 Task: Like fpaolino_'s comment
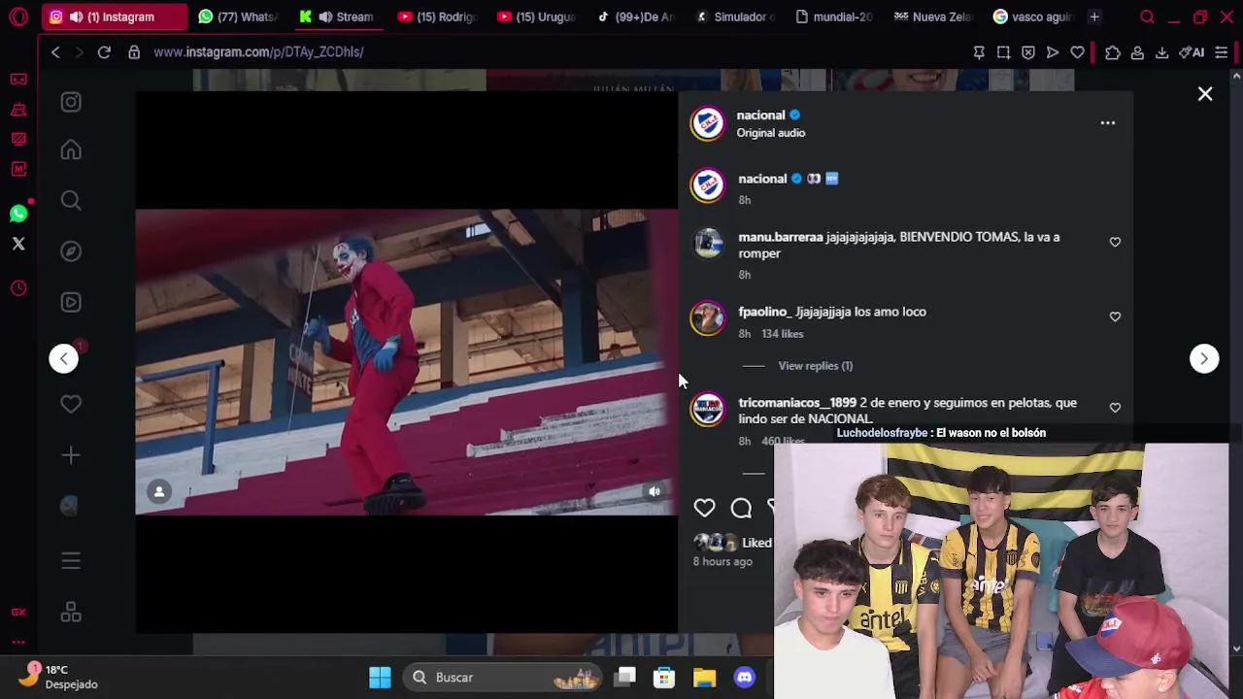coord(1115,316)
